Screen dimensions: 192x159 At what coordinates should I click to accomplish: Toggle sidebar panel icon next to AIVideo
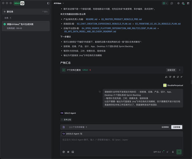click(x=48, y=3)
